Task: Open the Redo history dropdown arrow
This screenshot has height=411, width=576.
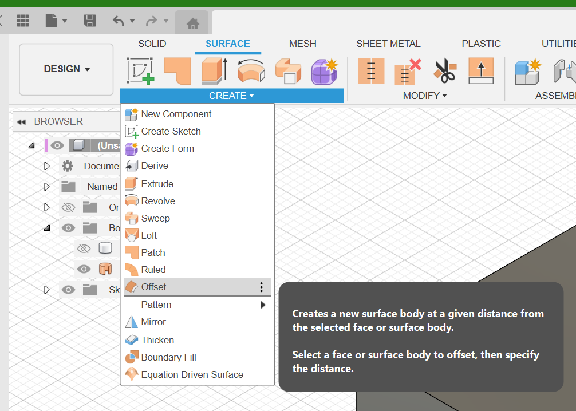Action: (166, 21)
